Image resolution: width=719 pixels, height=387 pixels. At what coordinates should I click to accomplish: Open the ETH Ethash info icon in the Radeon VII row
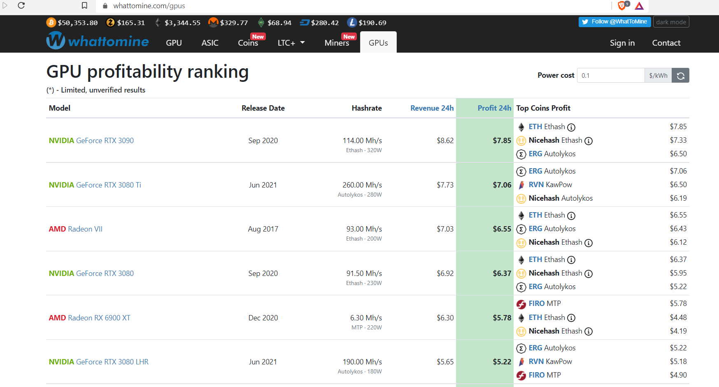point(571,216)
